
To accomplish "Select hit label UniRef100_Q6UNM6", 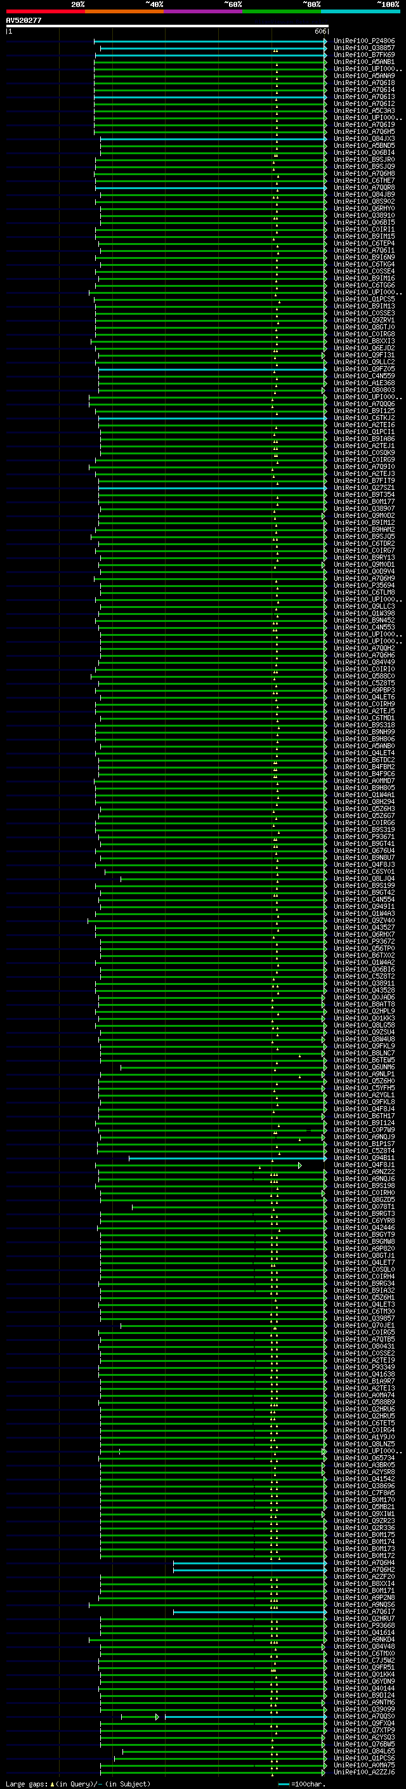I will pyautogui.click(x=363, y=1067).
